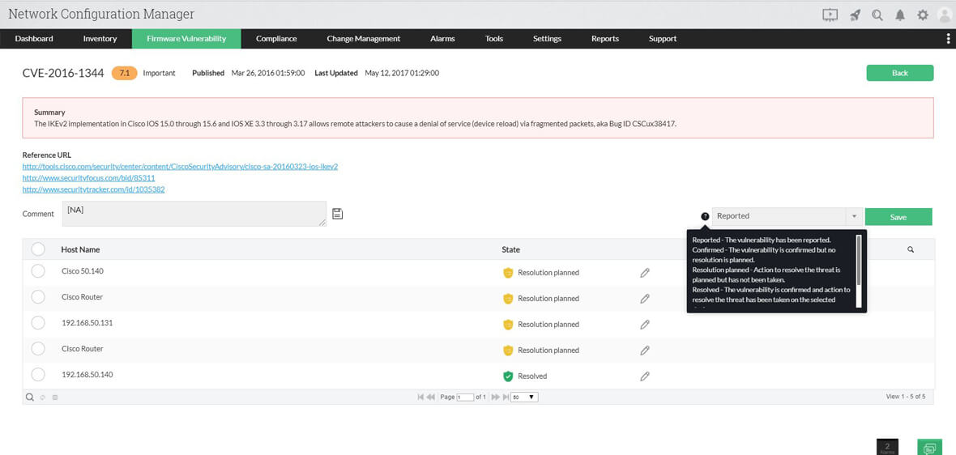956x455 pixels.
Task: Click the rocket quick-launch icon
Action: point(855,15)
